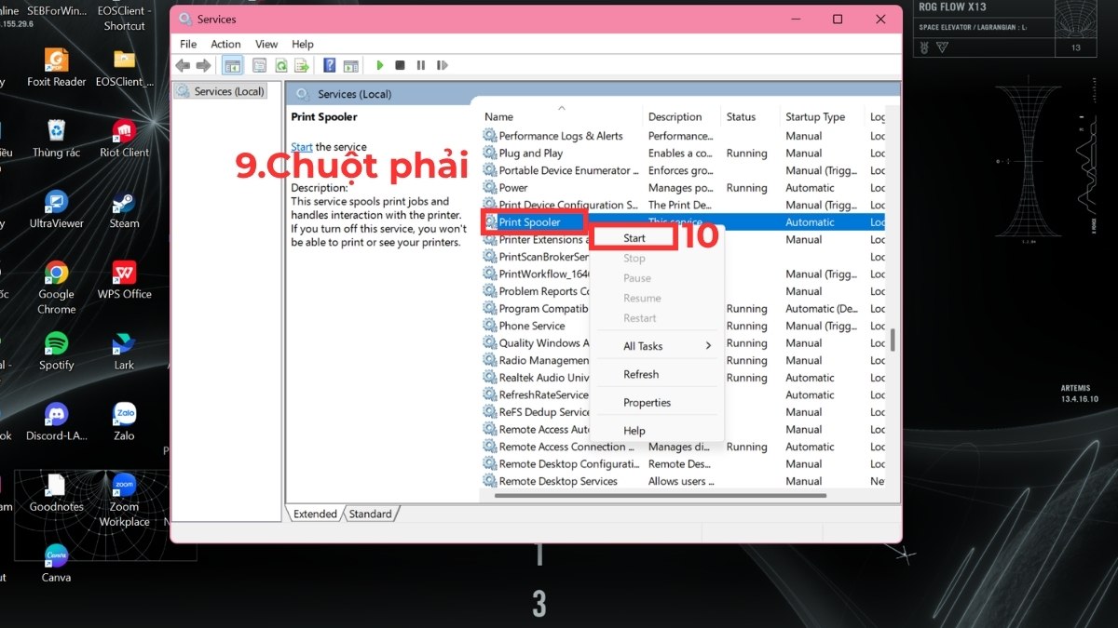Screen dimensions: 1118x628
Task: Open the Riot Client desktop icon
Action: pos(124,138)
